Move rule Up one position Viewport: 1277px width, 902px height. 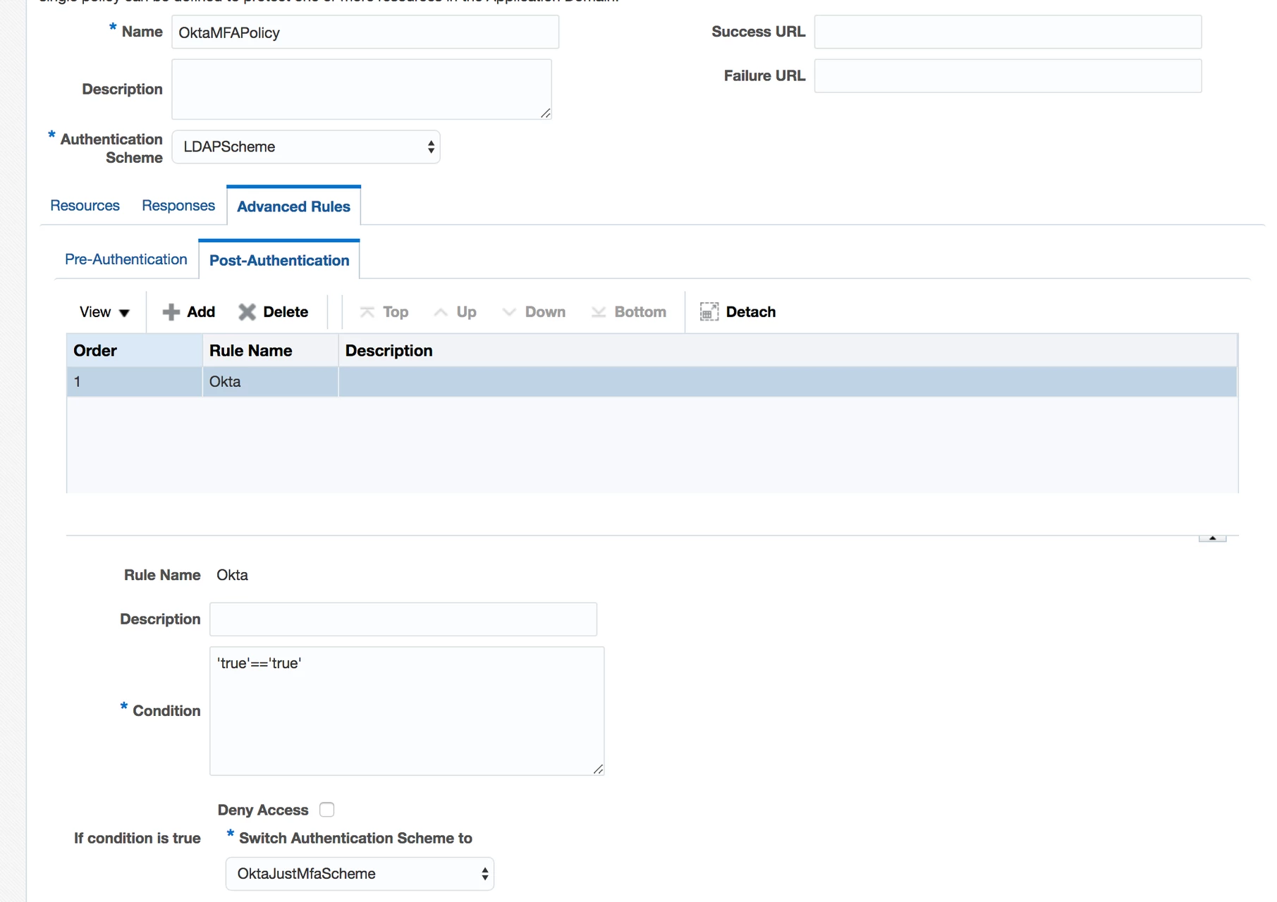(456, 312)
